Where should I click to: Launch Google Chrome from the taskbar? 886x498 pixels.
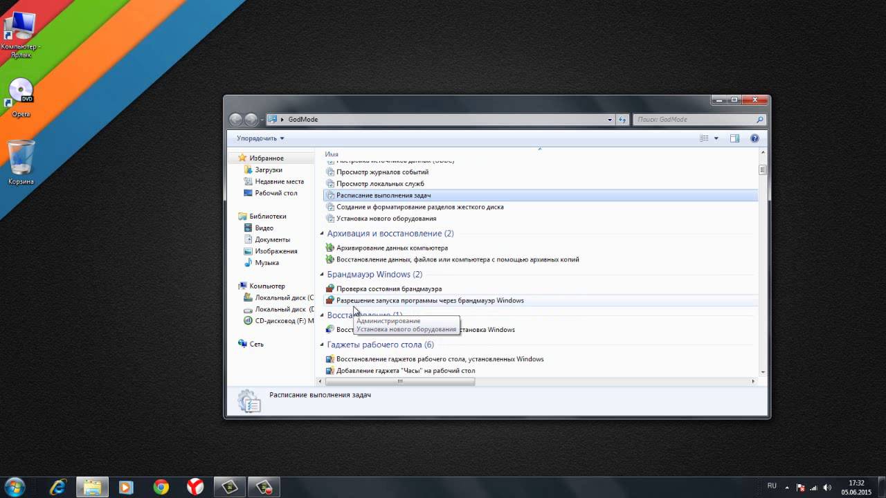(161, 487)
